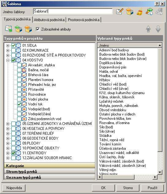Click the horizontal scrollbar thumb of selected list
The image size is (167, 194).
(x=118, y=177)
